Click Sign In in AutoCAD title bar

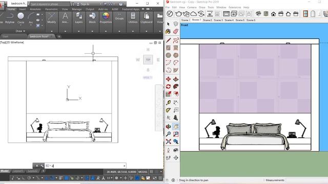click(x=85, y=4)
